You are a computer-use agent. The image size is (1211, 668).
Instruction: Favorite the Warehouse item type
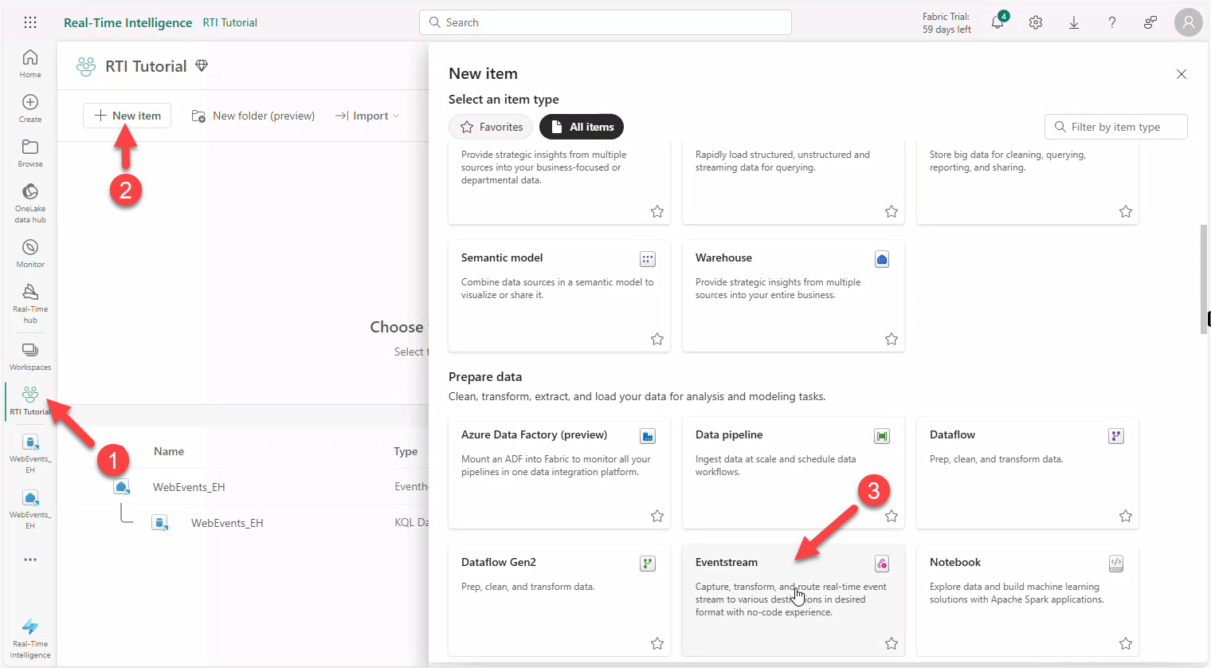click(x=891, y=338)
